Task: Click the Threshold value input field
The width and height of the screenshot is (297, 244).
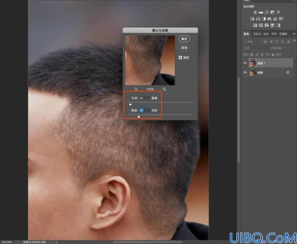Action: 145,110
